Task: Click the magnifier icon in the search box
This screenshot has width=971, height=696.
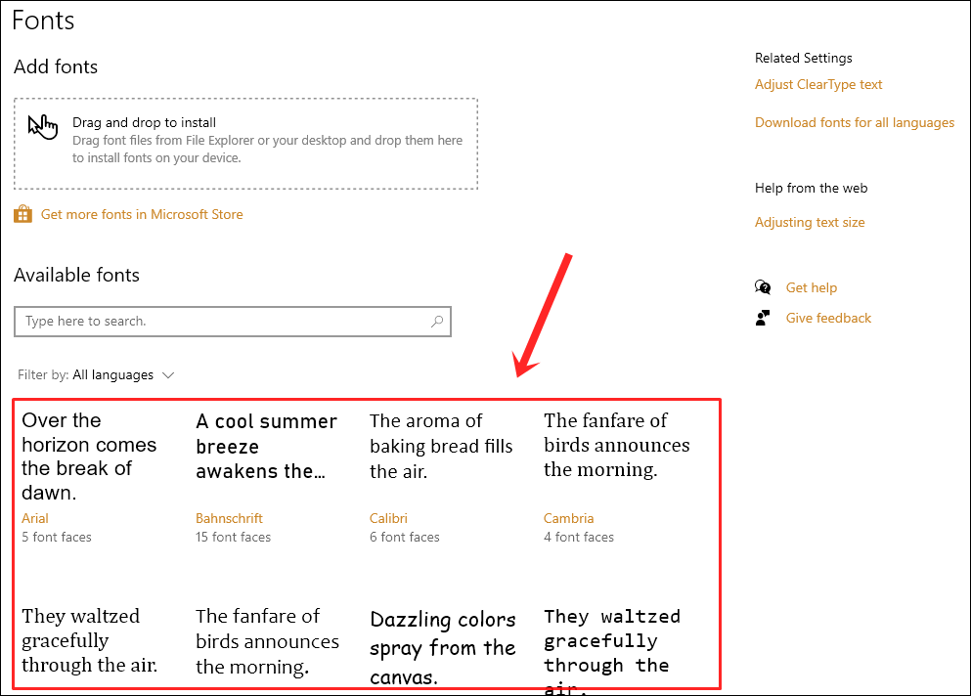Action: [x=436, y=321]
